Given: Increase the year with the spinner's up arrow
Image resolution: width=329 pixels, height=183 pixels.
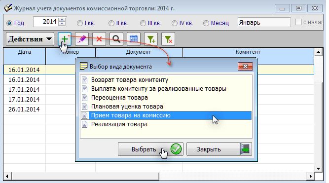Looking at the screenshot, I should point(62,20).
